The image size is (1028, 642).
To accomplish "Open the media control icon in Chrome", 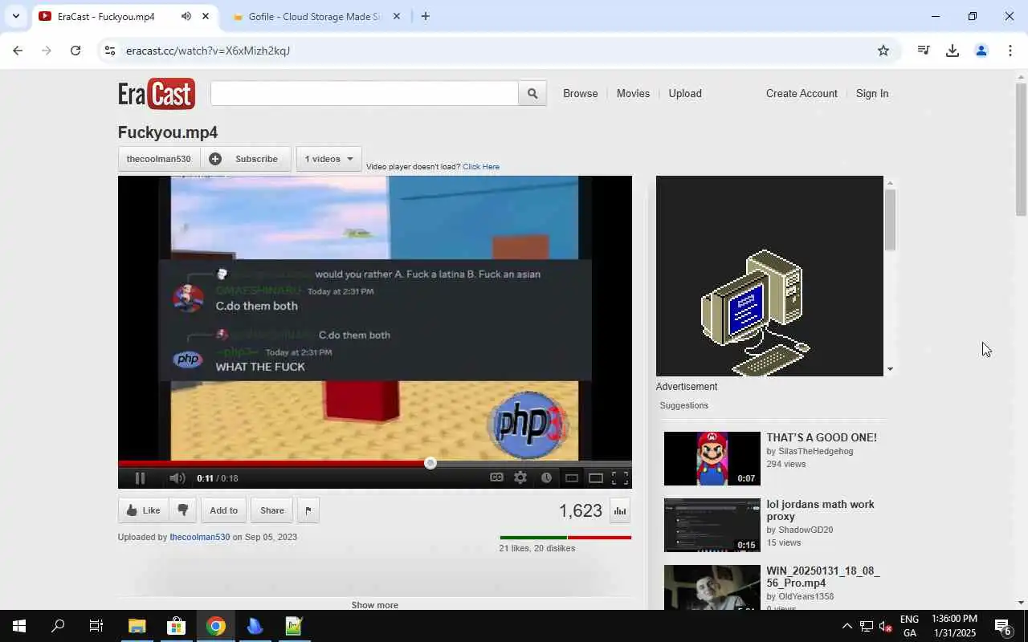I will (924, 51).
